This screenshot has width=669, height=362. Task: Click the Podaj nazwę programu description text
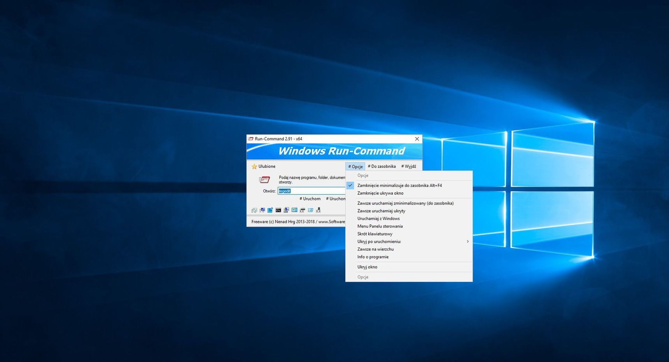click(312, 179)
